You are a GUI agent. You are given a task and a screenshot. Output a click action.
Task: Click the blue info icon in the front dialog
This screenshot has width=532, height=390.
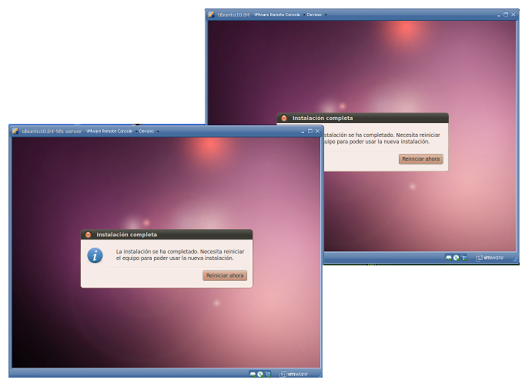[95, 255]
